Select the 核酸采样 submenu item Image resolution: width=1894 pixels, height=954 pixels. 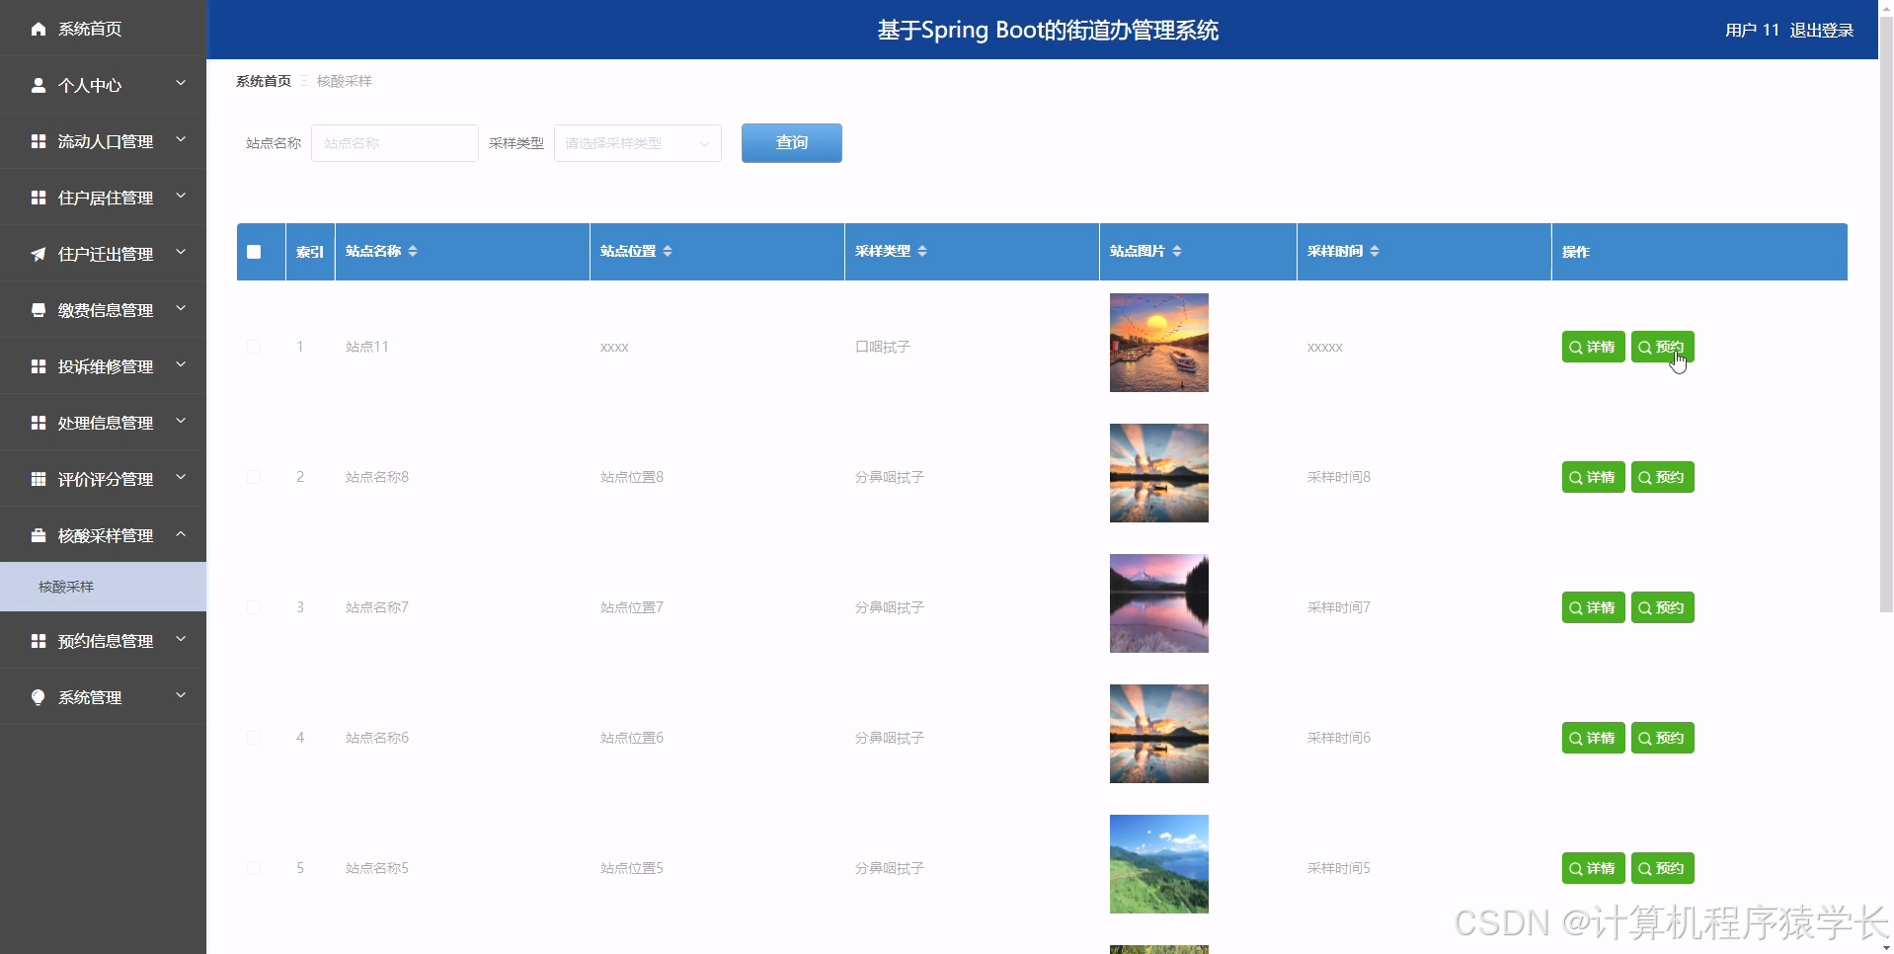(x=64, y=586)
